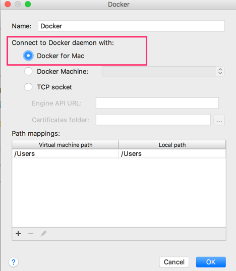
Task: Focus the Name text field
Action: pos(131,26)
